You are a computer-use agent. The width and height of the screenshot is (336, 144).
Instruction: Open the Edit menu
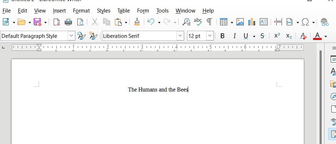[x=23, y=11]
